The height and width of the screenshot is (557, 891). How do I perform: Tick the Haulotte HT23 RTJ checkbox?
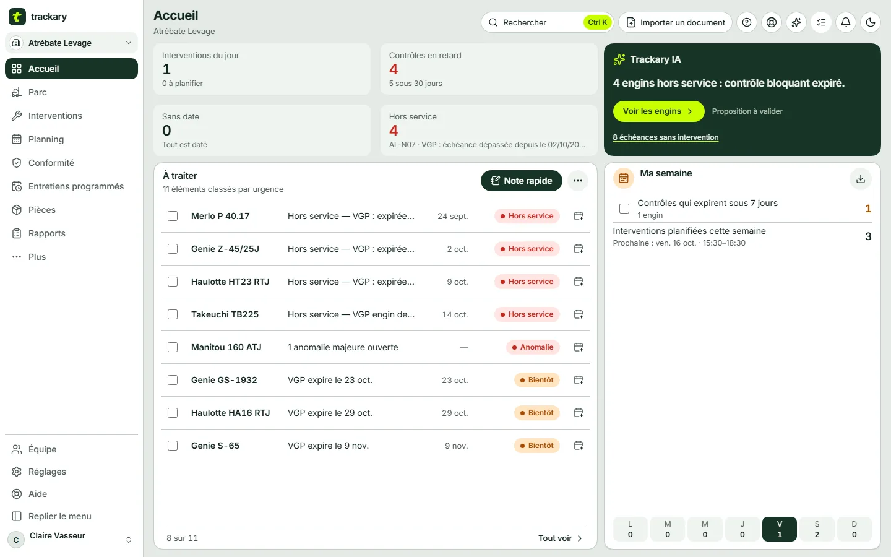(x=173, y=282)
